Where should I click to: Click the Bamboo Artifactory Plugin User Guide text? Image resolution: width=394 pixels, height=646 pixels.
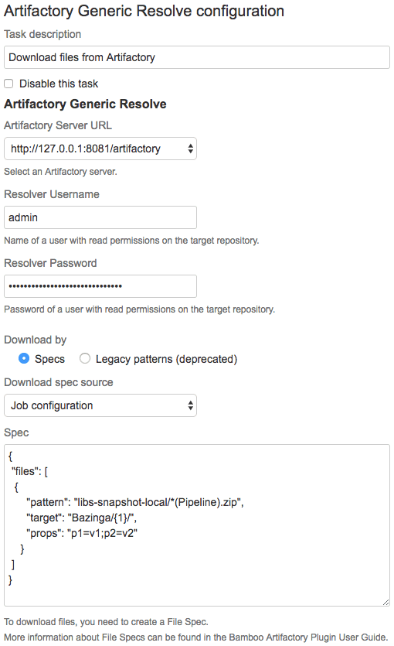307,637
